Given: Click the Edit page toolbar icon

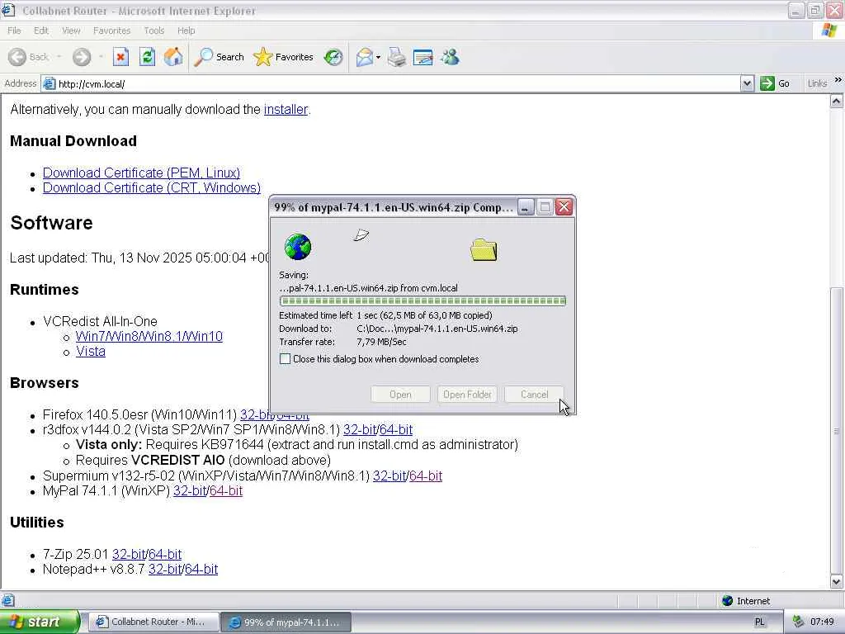Looking at the screenshot, I should pos(423,57).
